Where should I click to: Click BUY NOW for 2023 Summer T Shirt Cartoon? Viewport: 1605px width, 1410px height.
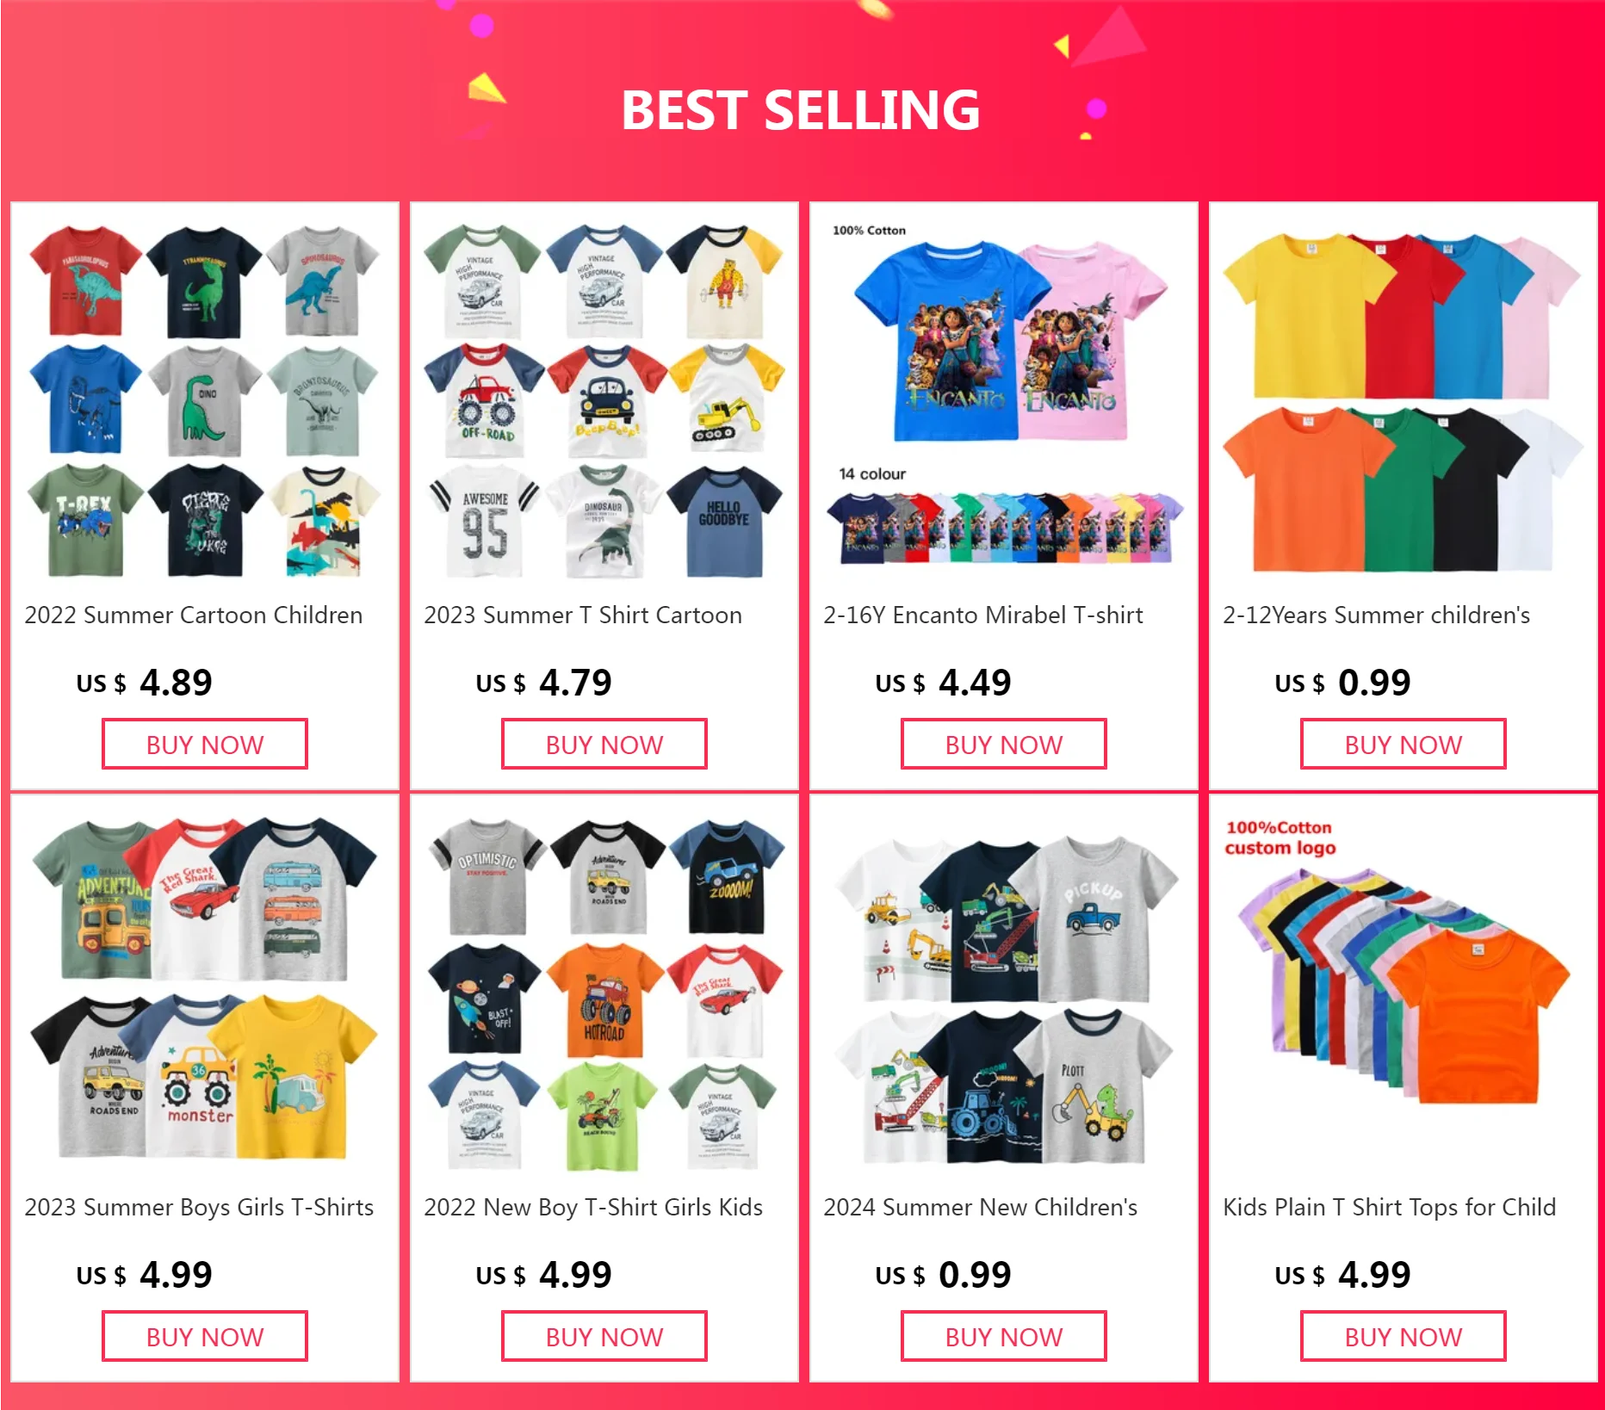(604, 744)
